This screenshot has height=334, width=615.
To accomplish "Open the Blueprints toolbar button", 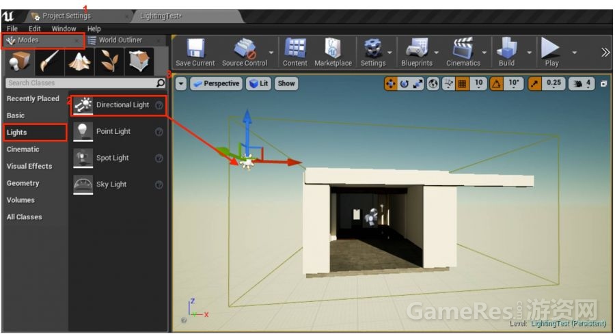I will [417, 53].
